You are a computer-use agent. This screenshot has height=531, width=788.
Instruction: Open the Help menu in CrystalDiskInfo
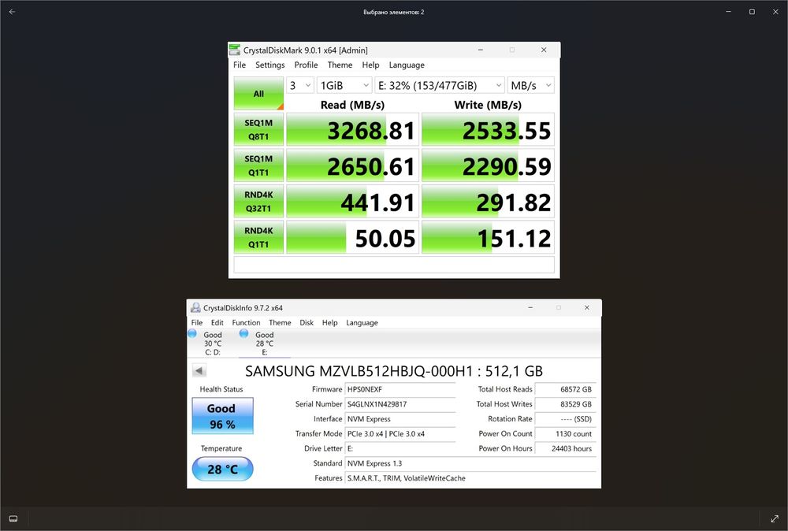(x=329, y=322)
